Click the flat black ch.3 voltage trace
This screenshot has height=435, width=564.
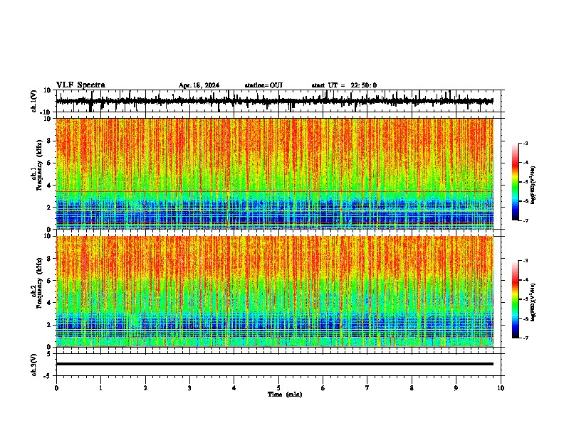click(x=275, y=364)
